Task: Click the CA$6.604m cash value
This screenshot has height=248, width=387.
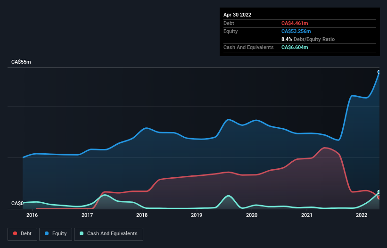Action: tap(295, 47)
